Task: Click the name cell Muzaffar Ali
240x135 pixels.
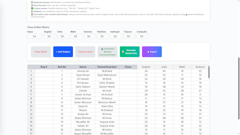Action: tap(83, 122)
